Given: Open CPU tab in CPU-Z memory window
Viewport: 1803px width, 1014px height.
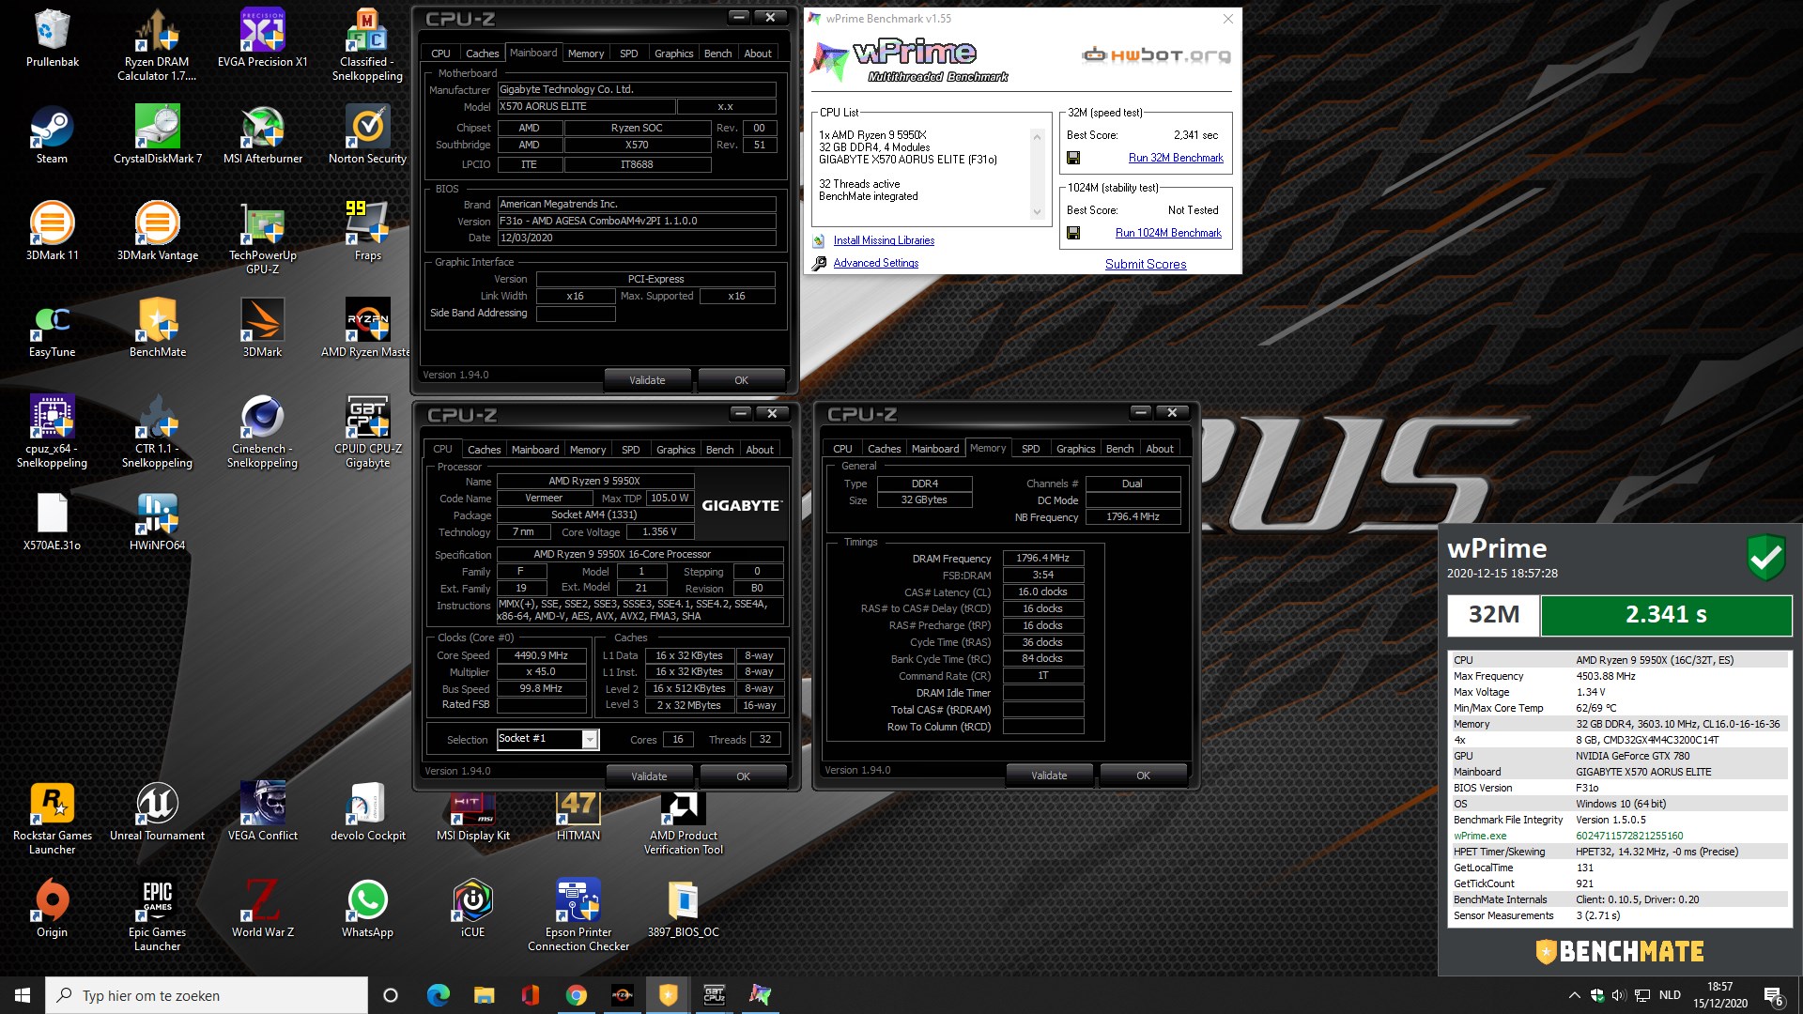Looking at the screenshot, I should (x=843, y=449).
